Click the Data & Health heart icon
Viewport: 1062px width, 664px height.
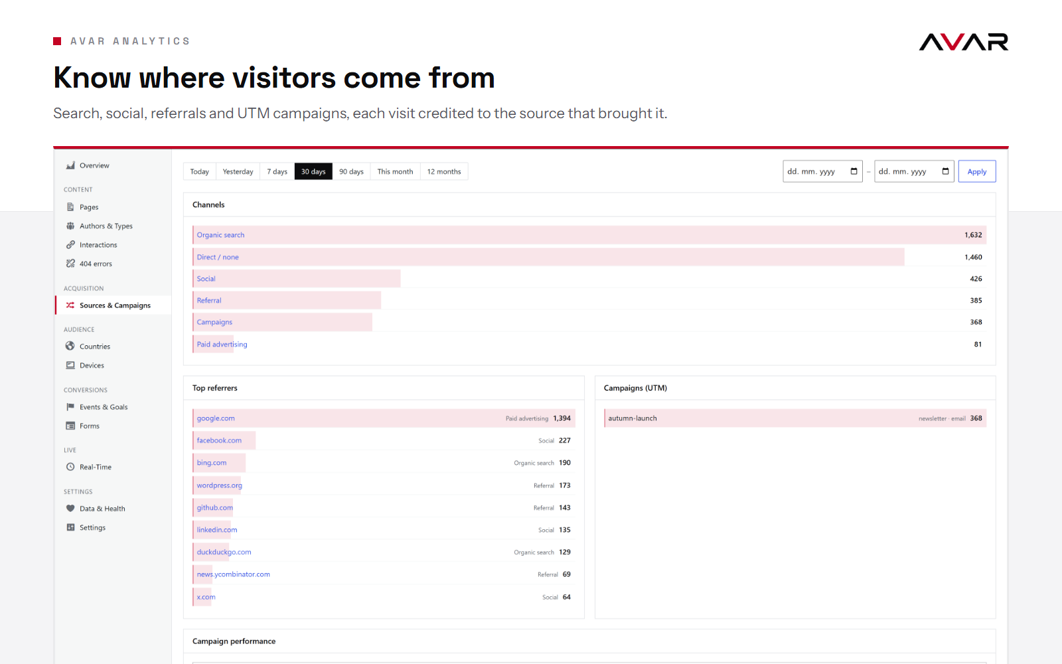[x=70, y=509]
